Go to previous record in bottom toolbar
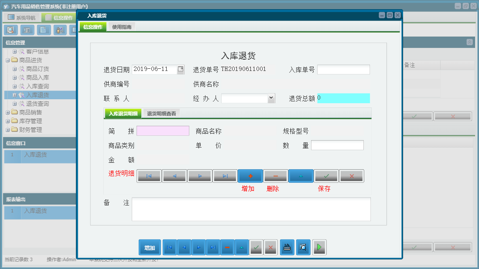479x269 pixels. tap(184, 247)
